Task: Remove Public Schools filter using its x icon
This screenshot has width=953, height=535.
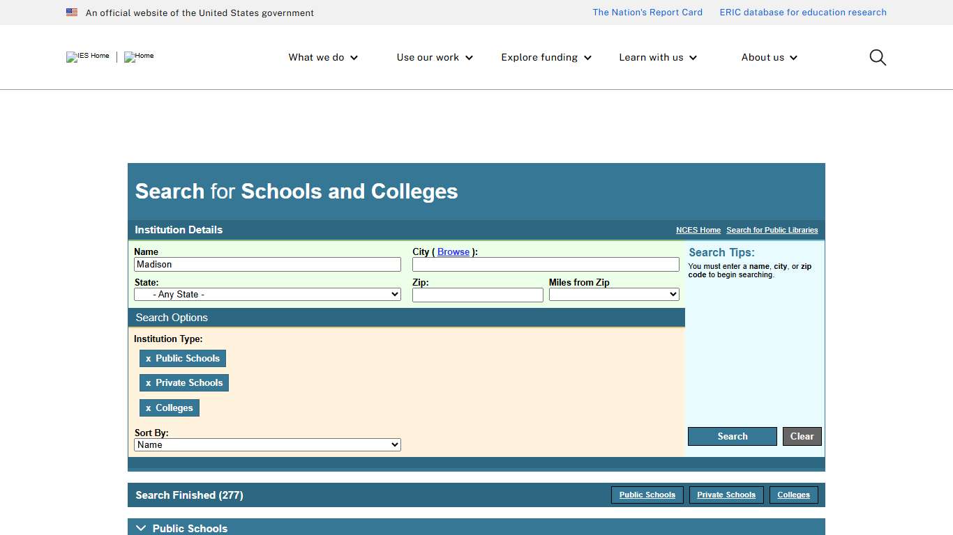Action: 148,358
